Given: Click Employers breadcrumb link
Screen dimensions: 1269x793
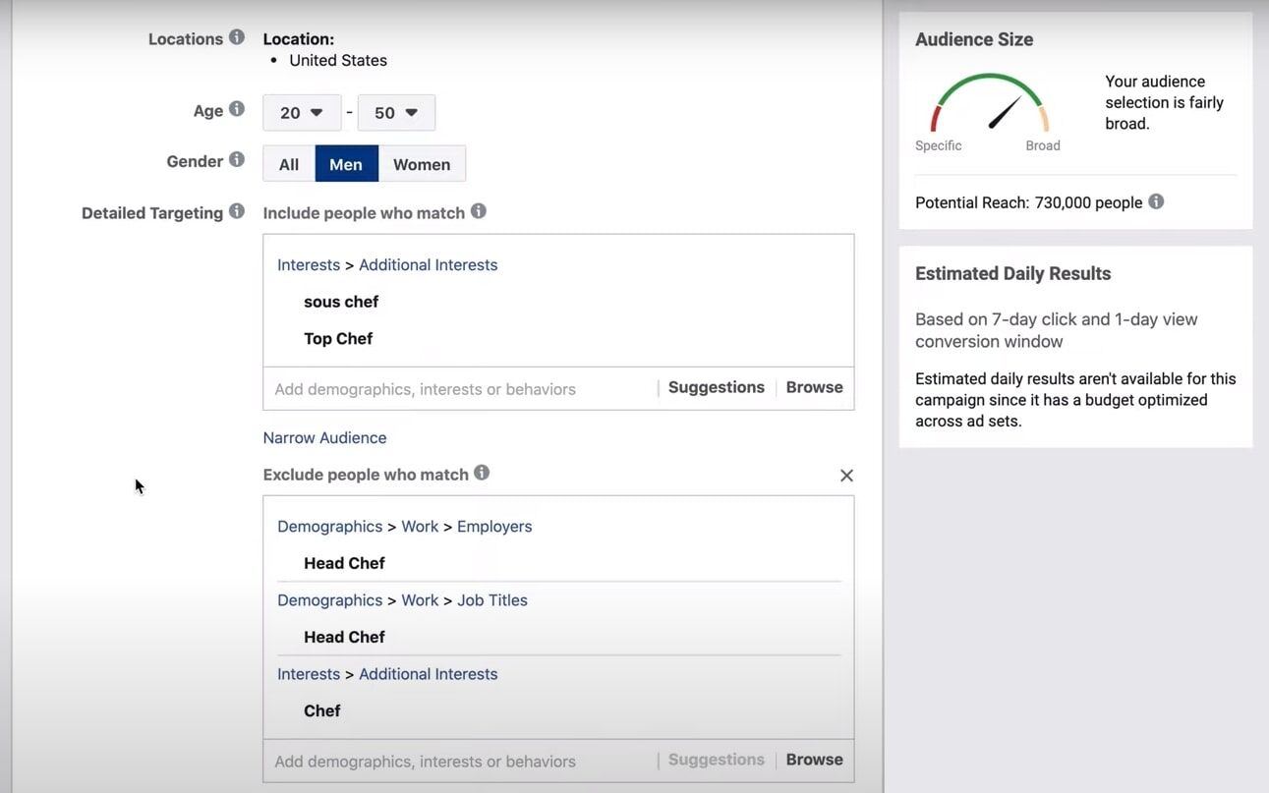Looking at the screenshot, I should click(x=494, y=527).
